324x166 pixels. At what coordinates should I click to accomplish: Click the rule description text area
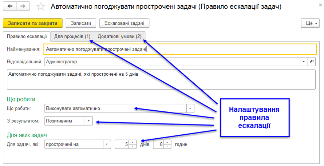tap(160, 79)
